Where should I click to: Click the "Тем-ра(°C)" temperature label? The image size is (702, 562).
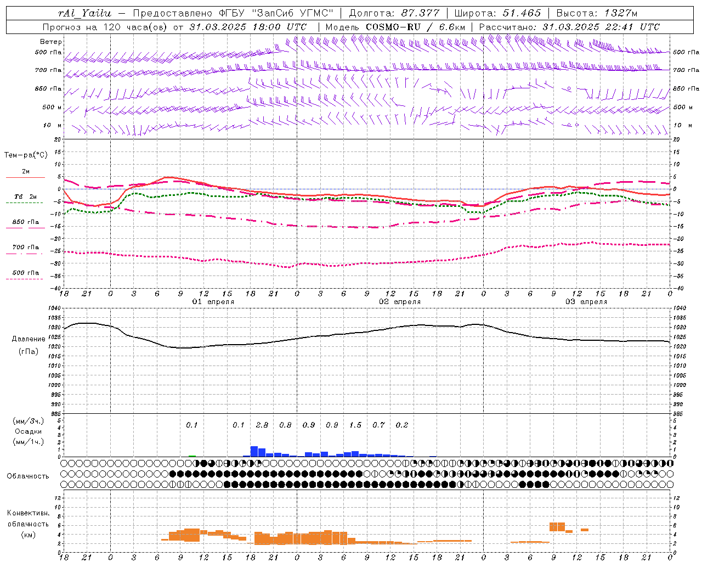(26, 155)
